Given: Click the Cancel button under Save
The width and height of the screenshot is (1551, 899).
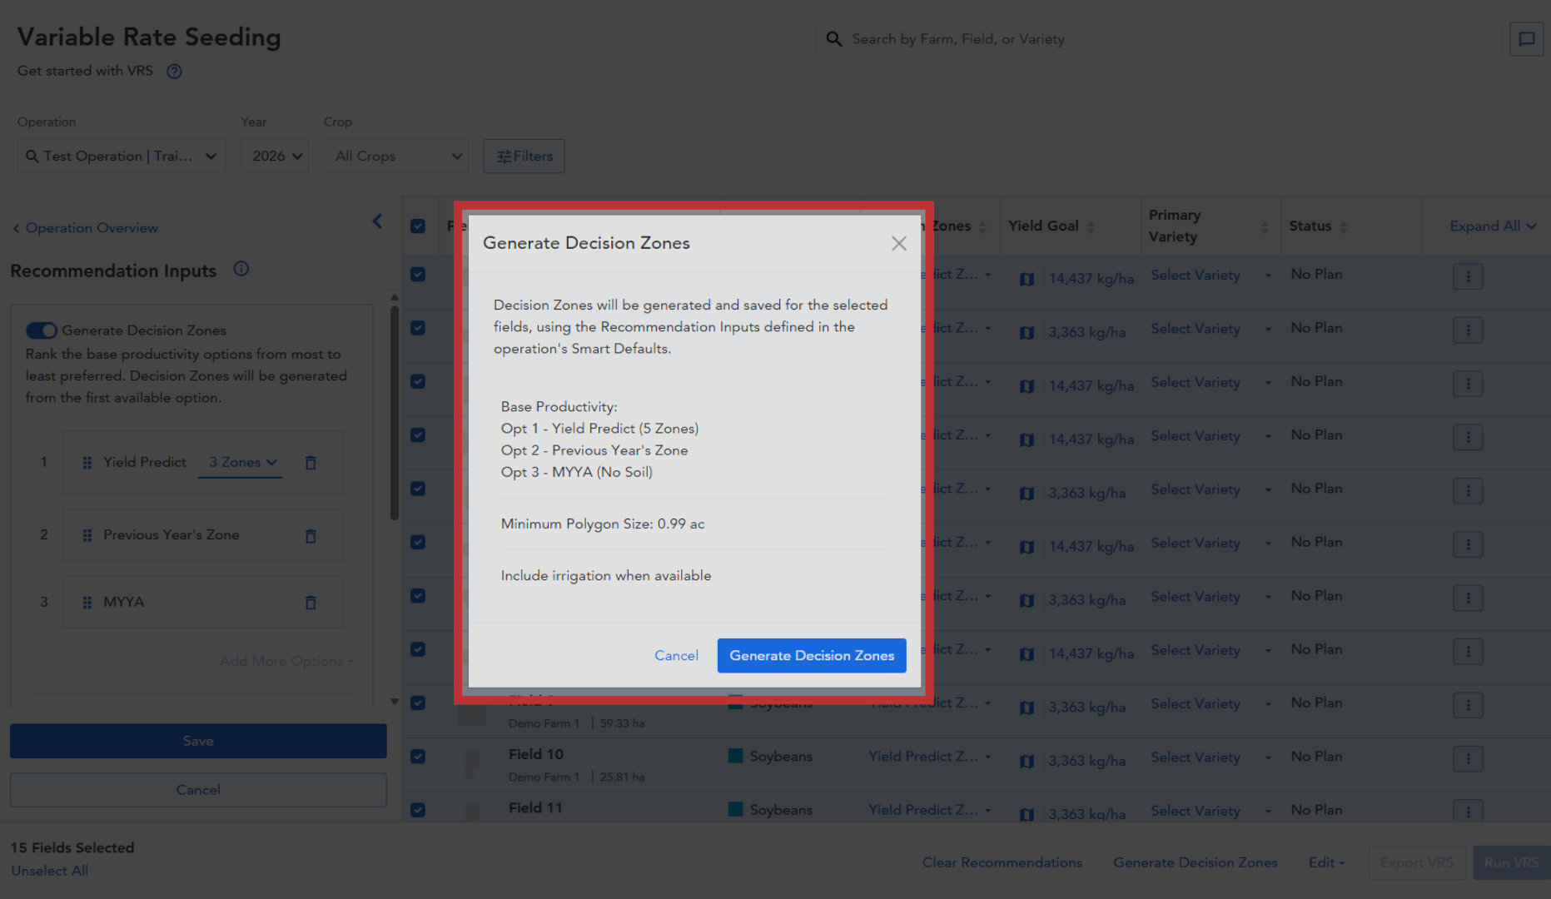Looking at the screenshot, I should click(x=198, y=790).
